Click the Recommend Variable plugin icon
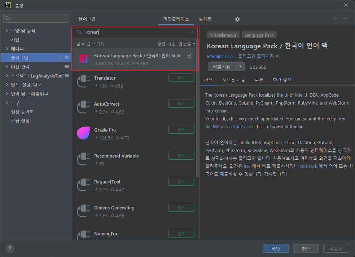Viewport: 355px width, 257px height. [83, 159]
